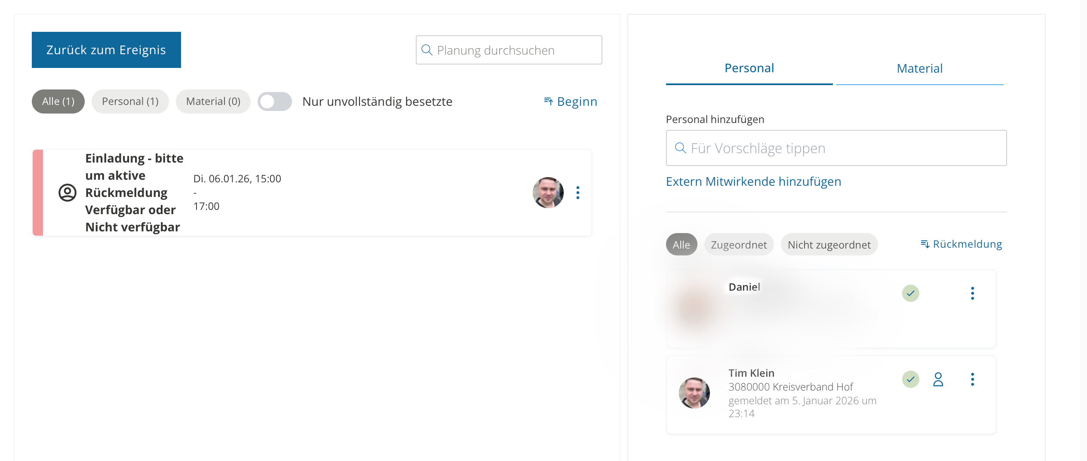This screenshot has height=461, width=1087.
Task: Show only Personal (1) planning entries
Action: (x=130, y=101)
